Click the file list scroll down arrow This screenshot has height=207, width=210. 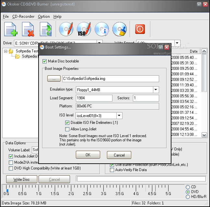(x=204, y=135)
